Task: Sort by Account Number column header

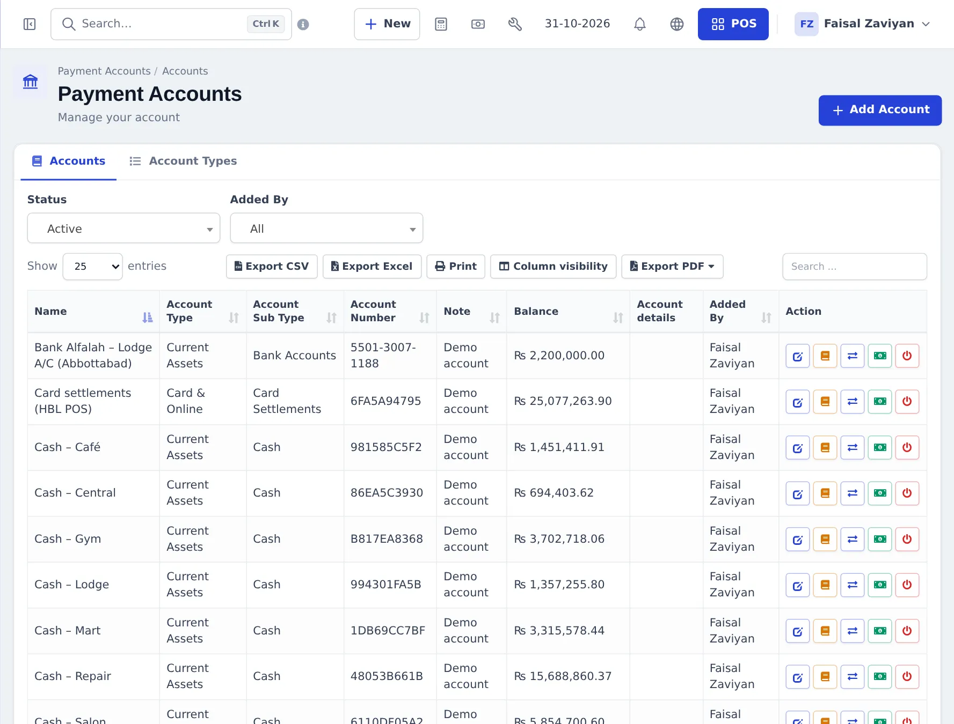Action: click(390, 312)
